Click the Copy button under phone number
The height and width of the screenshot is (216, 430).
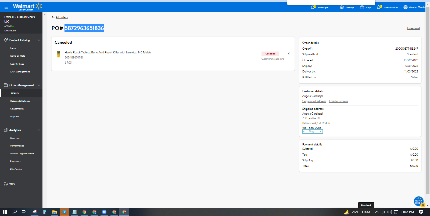(311, 131)
